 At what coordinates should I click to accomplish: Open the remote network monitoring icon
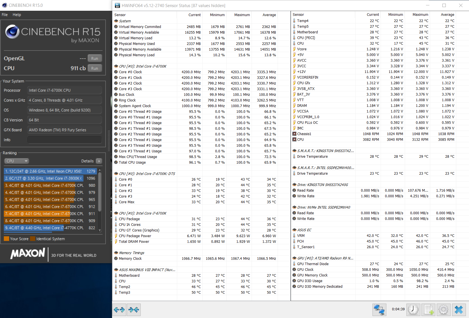[x=379, y=310]
